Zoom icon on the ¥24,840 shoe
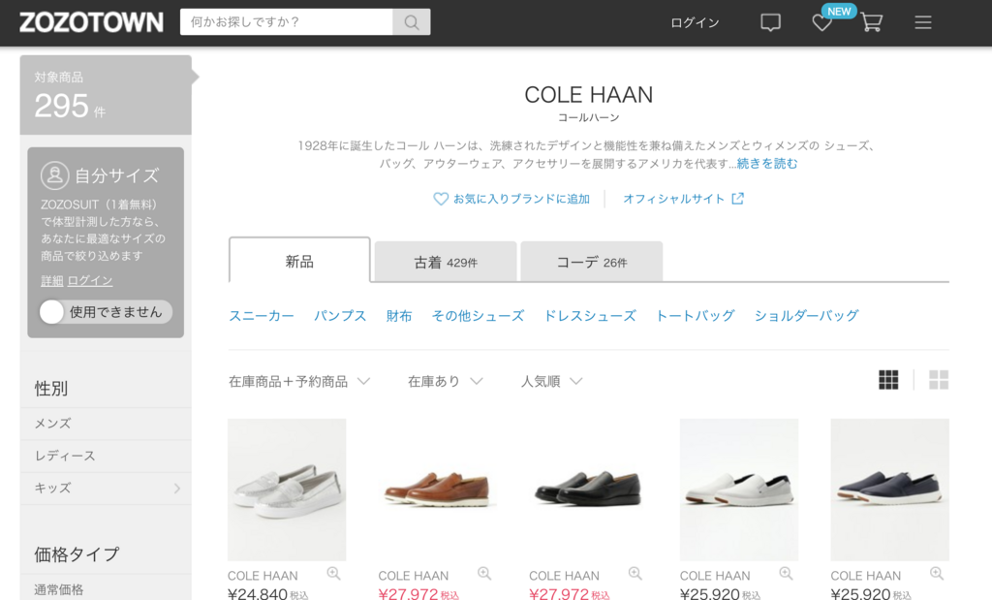Image resolution: width=992 pixels, height=600 pixels. [x=333, y=574]
